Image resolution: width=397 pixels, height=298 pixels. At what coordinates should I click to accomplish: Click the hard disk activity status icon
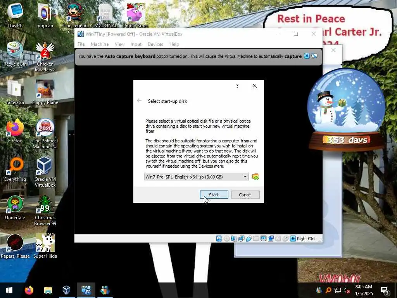pyautogui.click(x=219, y=239)
